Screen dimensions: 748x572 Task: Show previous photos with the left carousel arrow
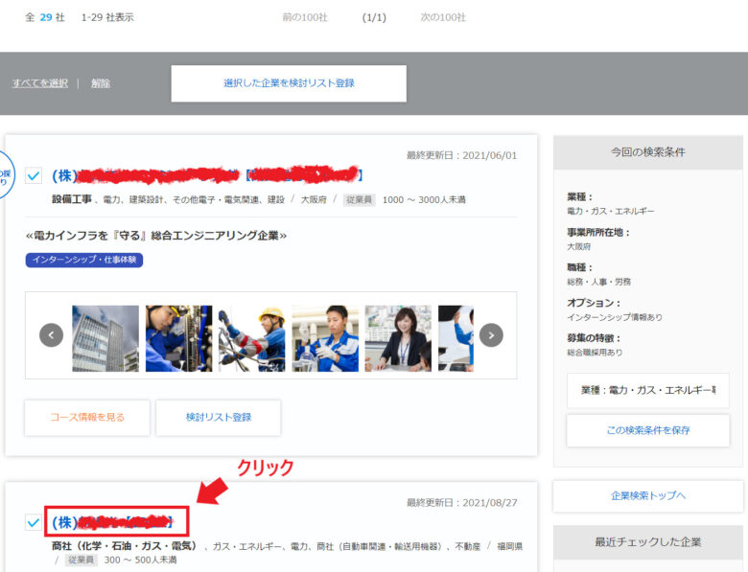coord(51,335)
